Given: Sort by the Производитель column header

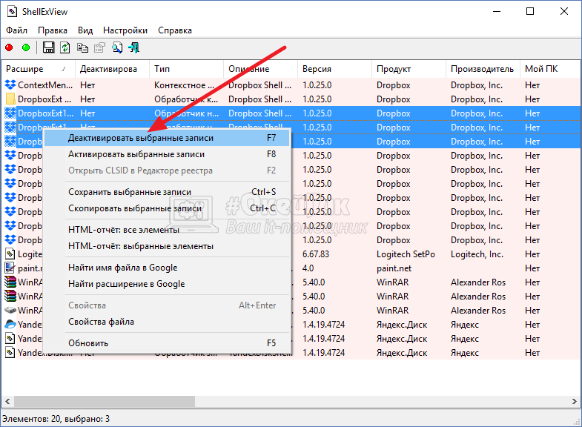Looking at the screenshot, I should (x=483, y=69).
